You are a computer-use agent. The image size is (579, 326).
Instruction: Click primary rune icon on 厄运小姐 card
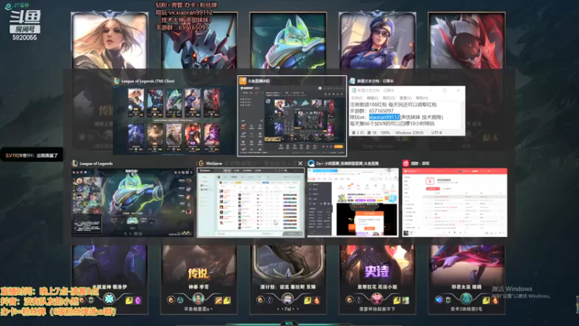pos(350,300)
